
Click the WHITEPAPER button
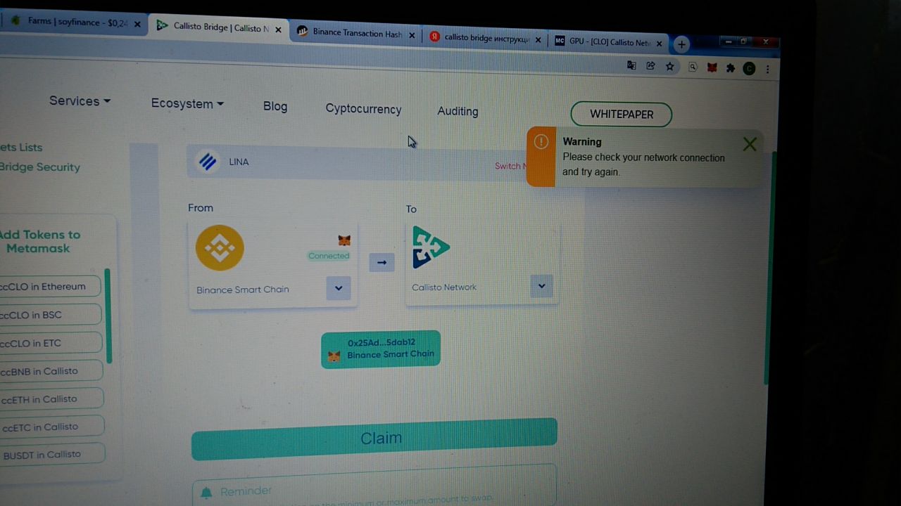pos(622,114)
